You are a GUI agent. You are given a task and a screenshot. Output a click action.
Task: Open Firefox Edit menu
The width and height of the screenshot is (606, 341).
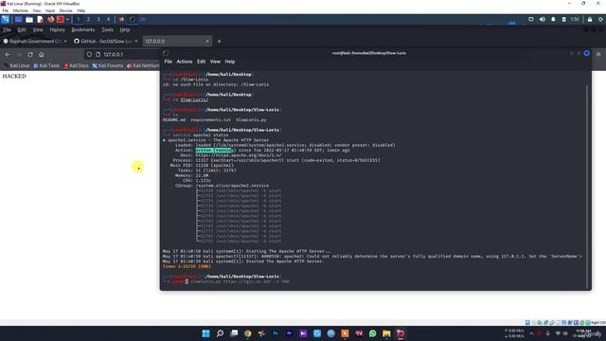tap(22, 29)
